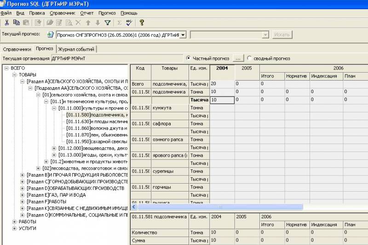
Task: Click the sigma sum toolbar icon
Action: point(120,23)
